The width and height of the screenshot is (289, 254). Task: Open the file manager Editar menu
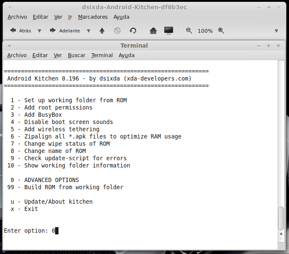click(41, 17)
